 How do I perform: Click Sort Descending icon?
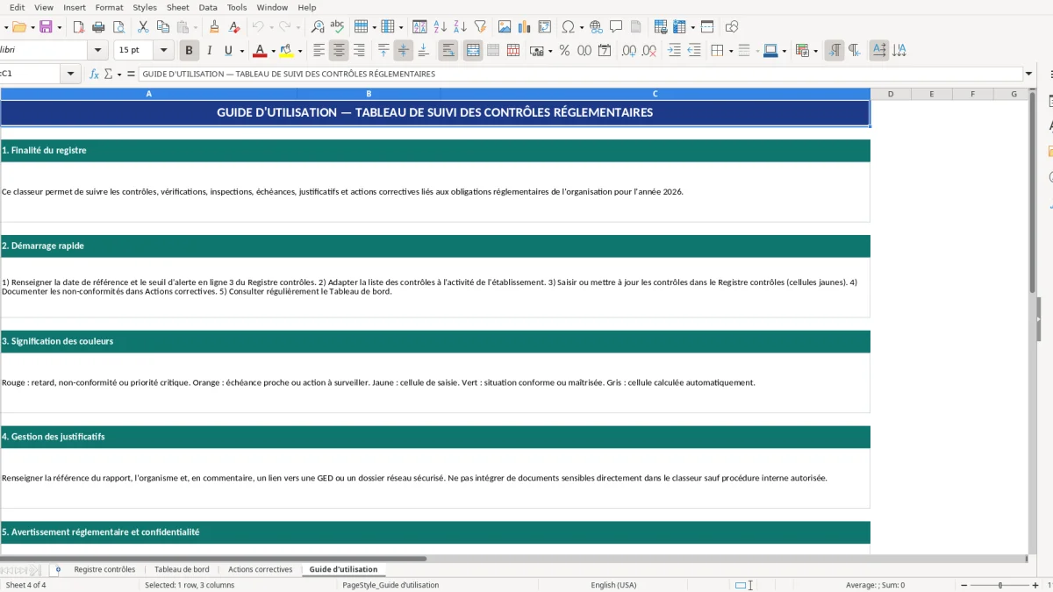[x=460, y=27]
